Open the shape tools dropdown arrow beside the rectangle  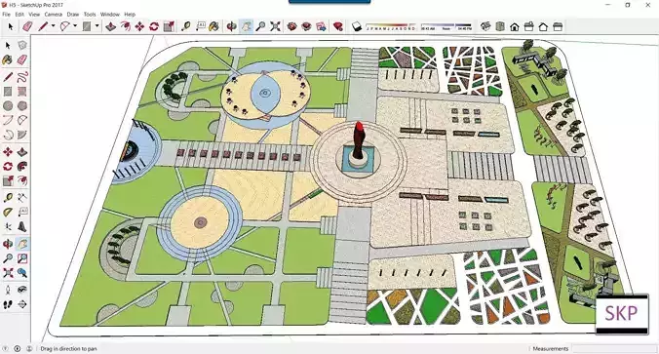[x=97, y=26]
